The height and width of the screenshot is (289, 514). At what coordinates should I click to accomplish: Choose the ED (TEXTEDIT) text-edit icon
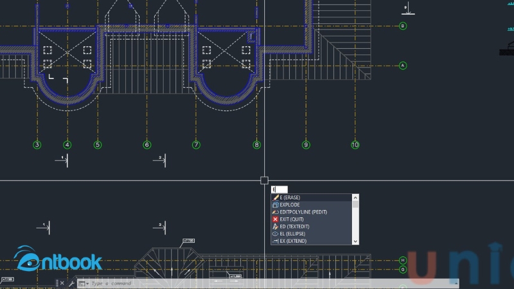(276, 227)
